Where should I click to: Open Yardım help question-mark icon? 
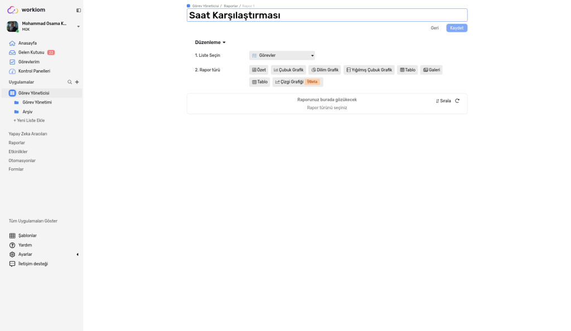tap(12, 245)
